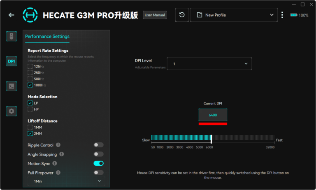Viewport: 316px width, 190px height.
Task: Disable the Motion Sync toggle
Action: point(98,163)
